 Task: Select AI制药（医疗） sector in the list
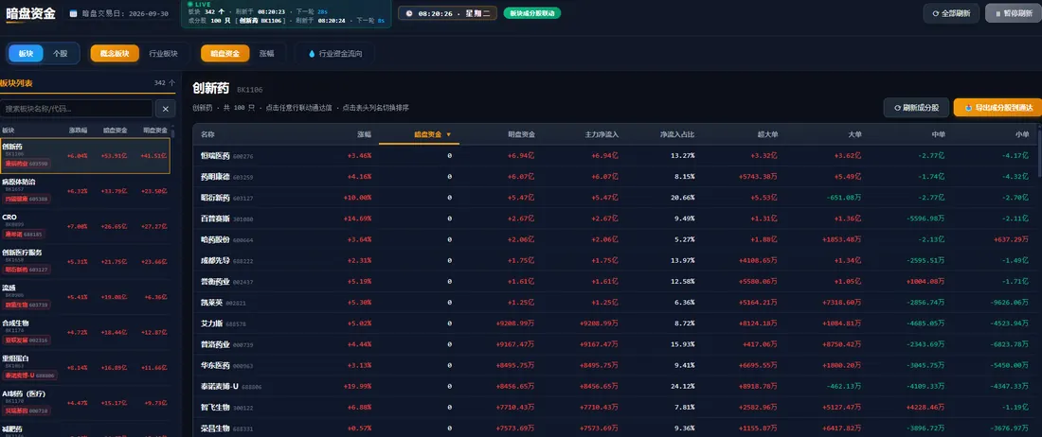tap(85, 403)
